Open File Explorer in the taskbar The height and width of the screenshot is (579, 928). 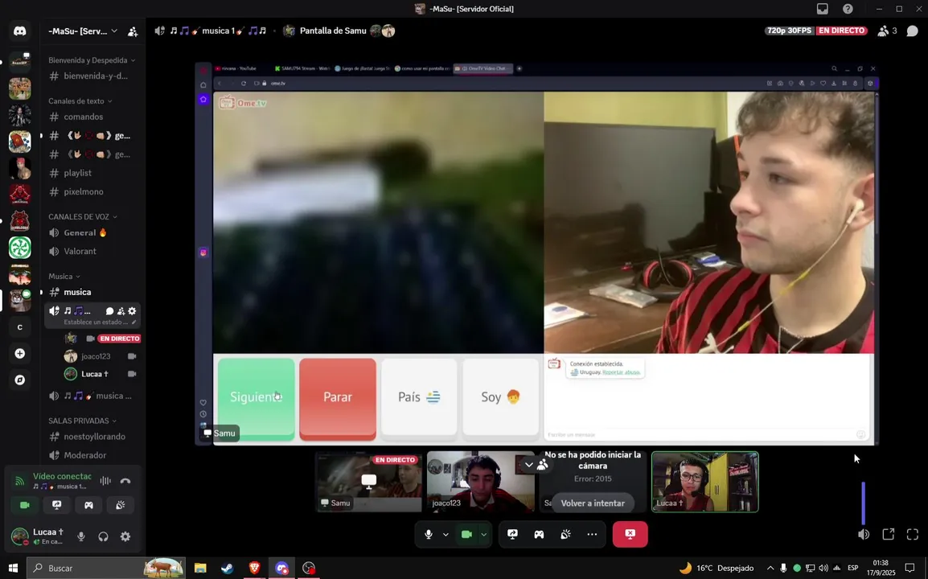click(x=200, y=569)
